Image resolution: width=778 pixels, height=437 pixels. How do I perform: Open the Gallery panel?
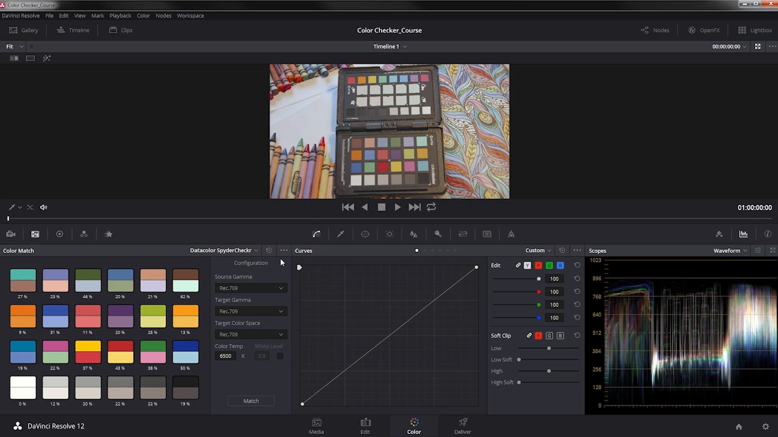tap(24, 30)
